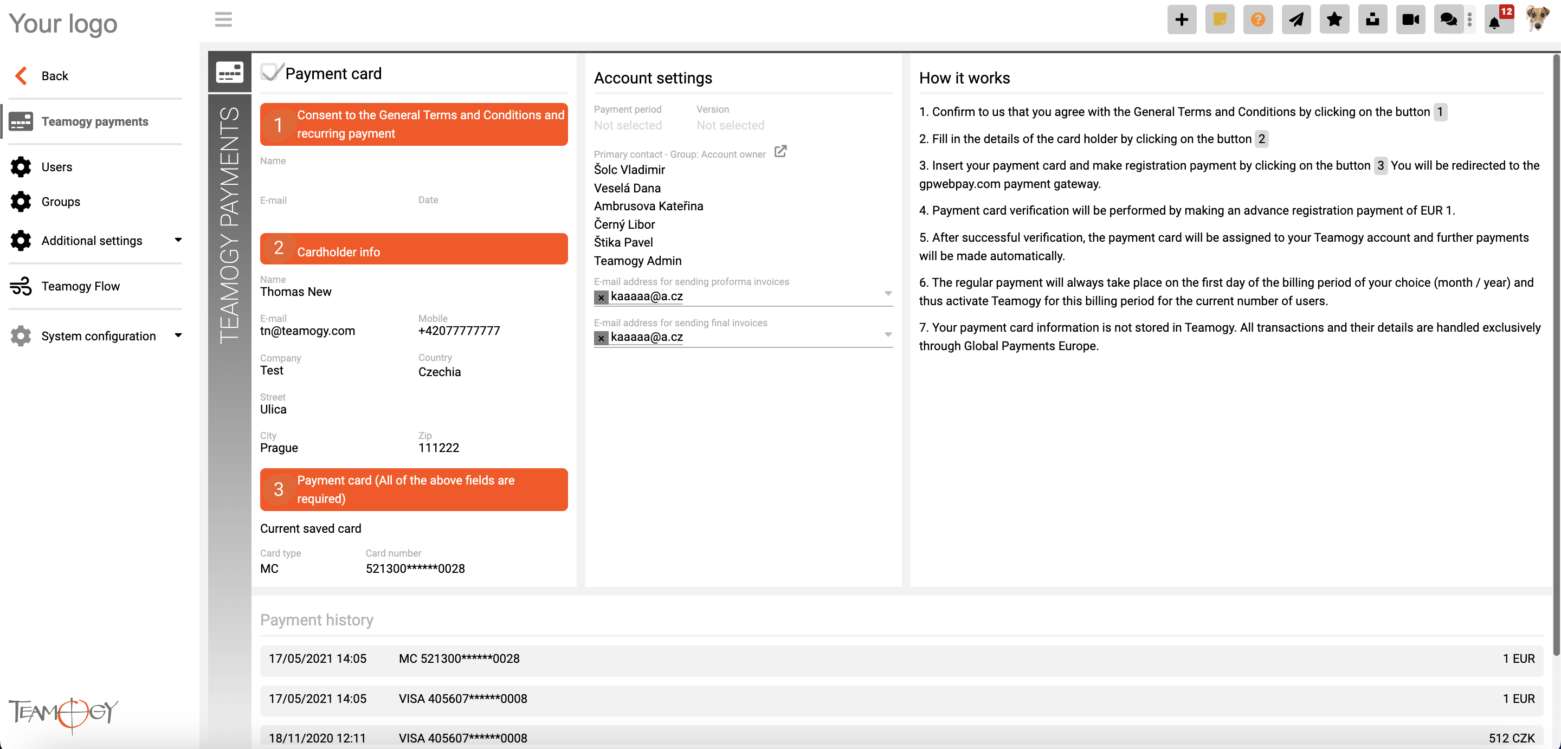Image resolution: width=1561 pixels, height=749 pixels.
Task: Open the yellow sticky note icon
Action: click(1220, 20)
